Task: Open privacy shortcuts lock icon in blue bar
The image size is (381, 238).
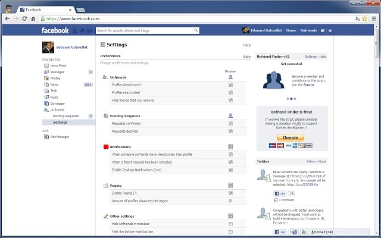Action: pos(323,30)
